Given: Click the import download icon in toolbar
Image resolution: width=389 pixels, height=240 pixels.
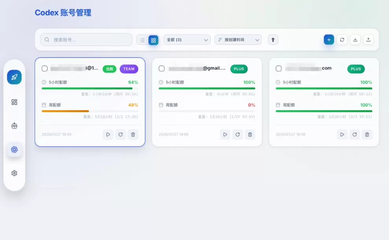Looking at the screenshot, I should [x=355, y=40].
